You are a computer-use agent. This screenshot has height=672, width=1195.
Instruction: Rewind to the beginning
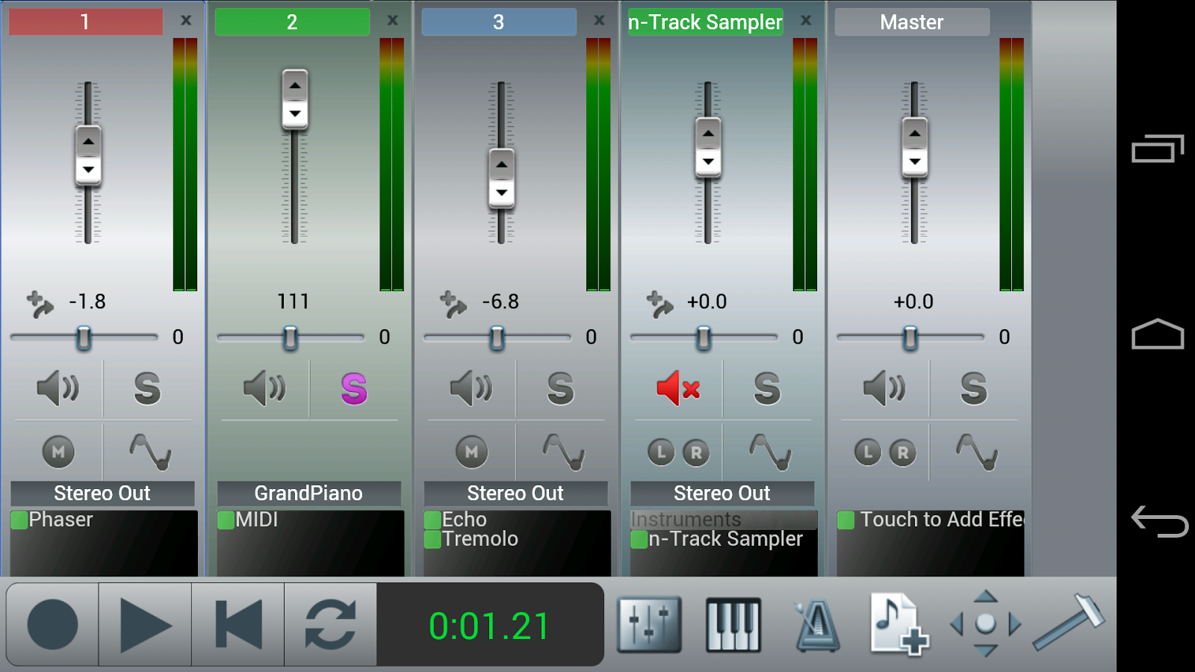click(x=238, y=624)
